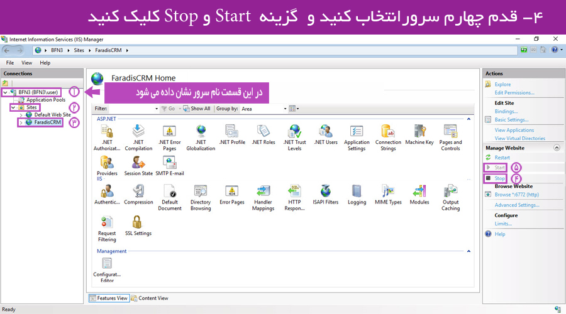Viewport: 566px width, 314px height.
Task: Open the Pages and Controls feature
Action: click(450, 138)
